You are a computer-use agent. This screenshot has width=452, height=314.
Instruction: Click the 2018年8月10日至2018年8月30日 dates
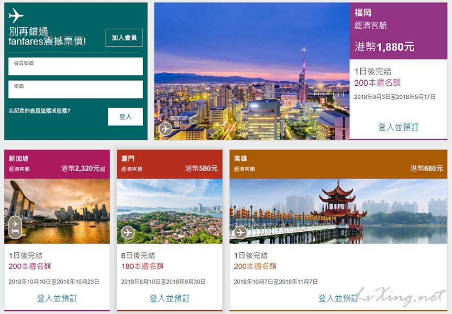[163, 282]
